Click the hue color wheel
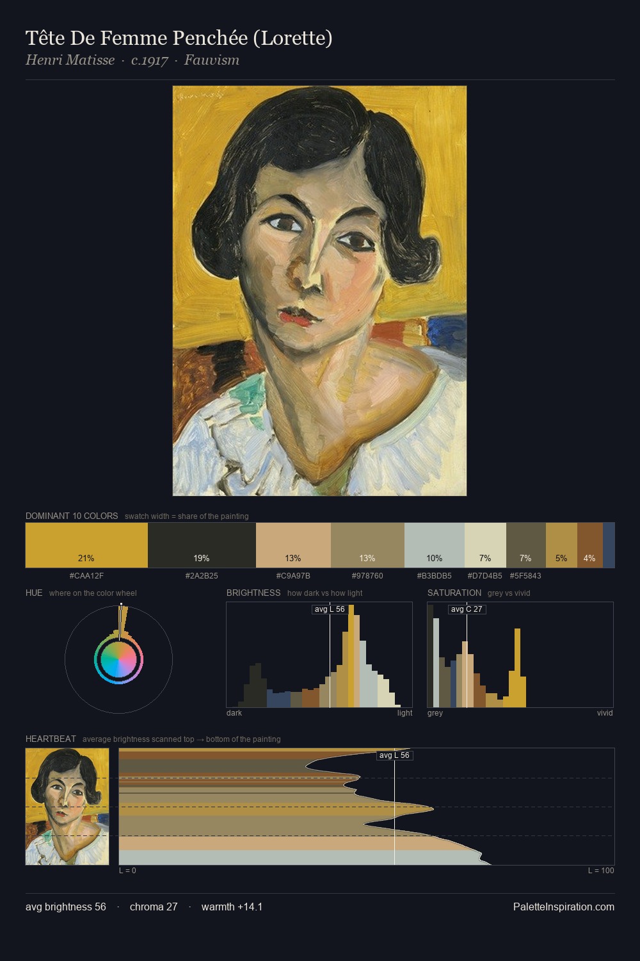Screen dimensions: 640x961 (x=118, y=659)
